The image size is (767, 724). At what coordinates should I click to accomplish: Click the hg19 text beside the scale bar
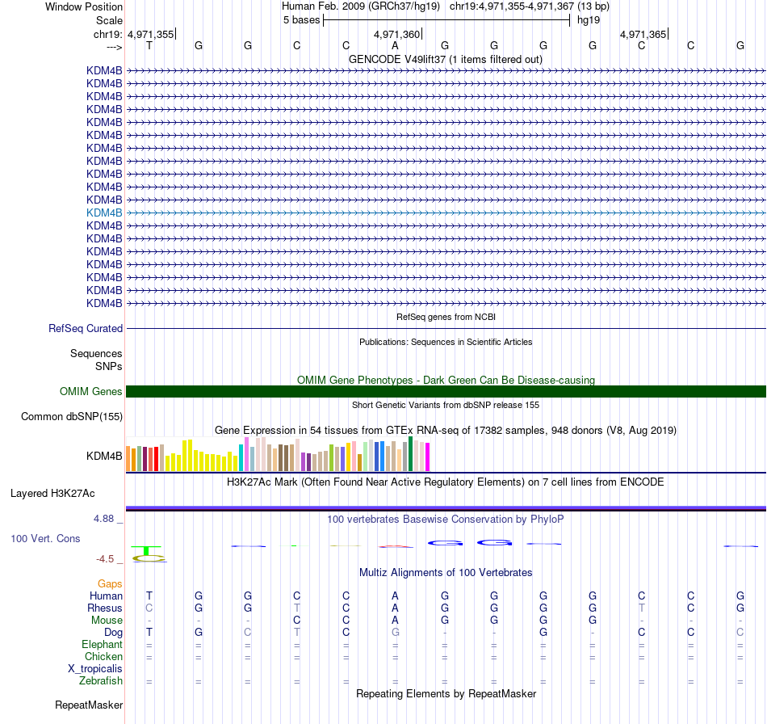(589, 20)
